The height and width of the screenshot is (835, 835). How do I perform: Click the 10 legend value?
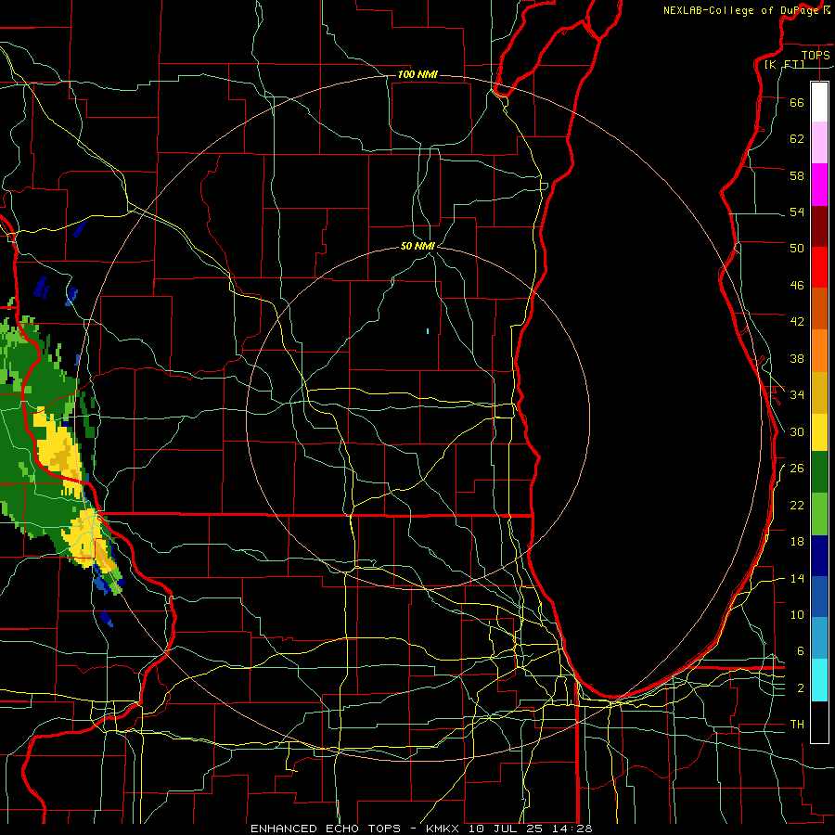pos(797,615)
